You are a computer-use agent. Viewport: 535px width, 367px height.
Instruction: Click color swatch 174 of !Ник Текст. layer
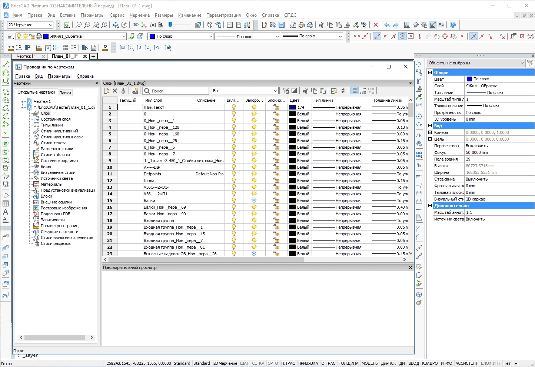pyautogui.click(x=292, y=107)
